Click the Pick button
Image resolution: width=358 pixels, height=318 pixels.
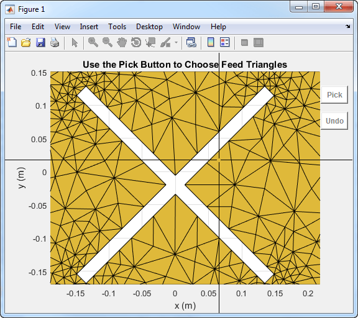click(334, 94)
